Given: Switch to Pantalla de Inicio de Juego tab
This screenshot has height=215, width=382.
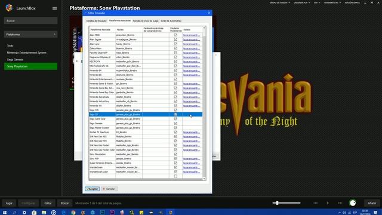Looking at the screenshot, I should (146, 21).
